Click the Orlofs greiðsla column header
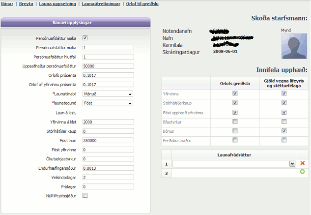The width and height of the screenshot is (311, 215). tap(235, 84)
